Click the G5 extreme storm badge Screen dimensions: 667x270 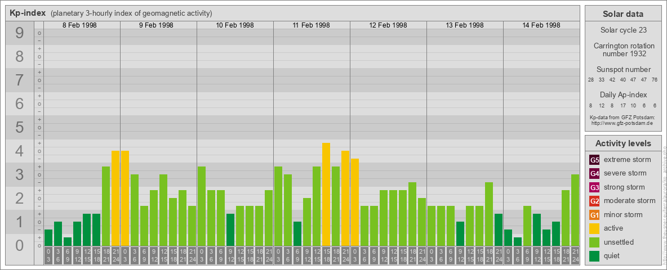[x=594, y=160]
